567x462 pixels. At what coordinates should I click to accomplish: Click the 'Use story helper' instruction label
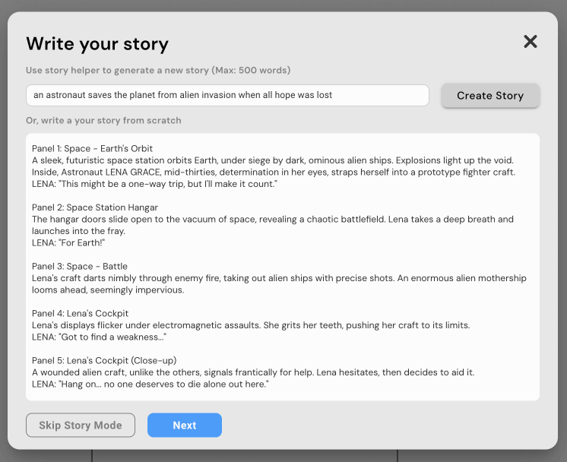(158, 71)
